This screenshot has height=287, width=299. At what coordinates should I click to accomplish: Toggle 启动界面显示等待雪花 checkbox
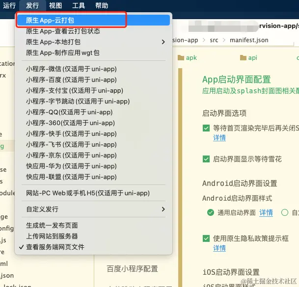click(206, 159)
